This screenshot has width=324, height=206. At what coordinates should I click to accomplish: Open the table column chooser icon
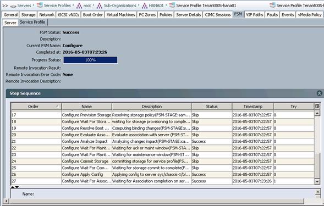point(317,107)
